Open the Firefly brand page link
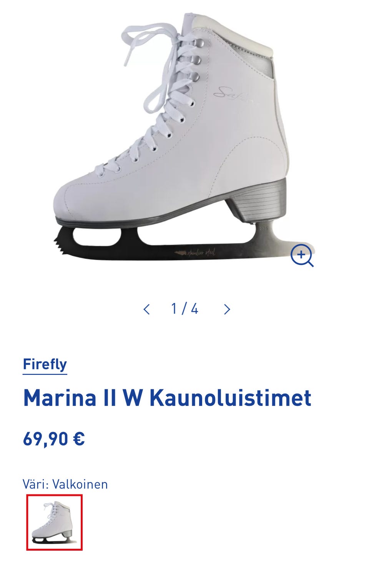 coord(45,364)
